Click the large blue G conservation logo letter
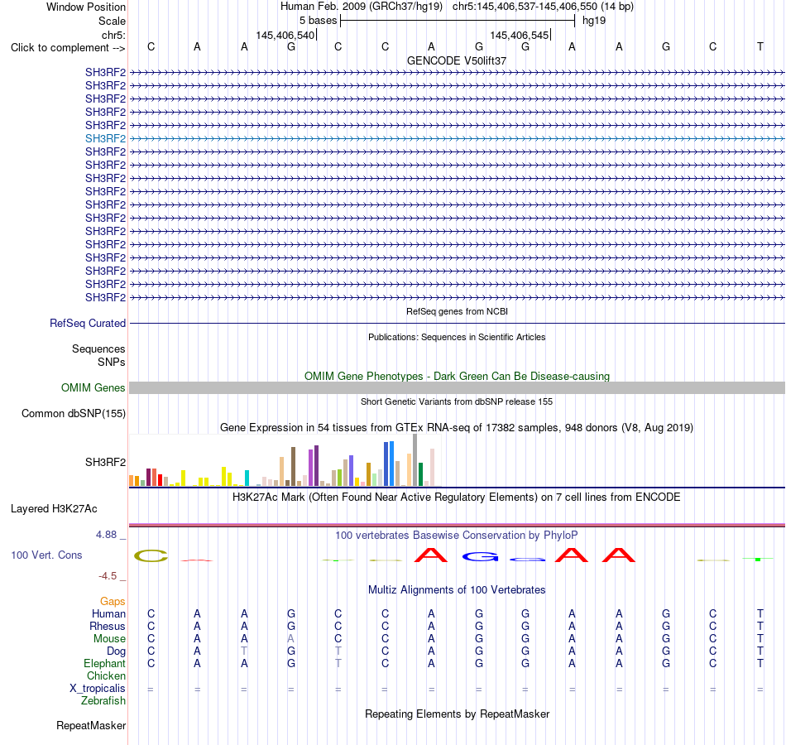This screenshot has width=786, height=745. pos(480,556)
